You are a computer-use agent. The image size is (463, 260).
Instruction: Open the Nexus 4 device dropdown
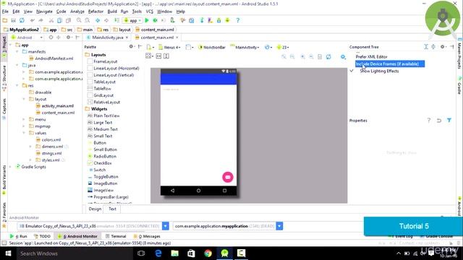pos(169,47)
